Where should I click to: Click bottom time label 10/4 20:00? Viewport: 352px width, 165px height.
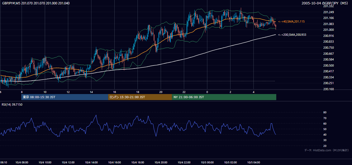pyautogui.click(x=161, y=163)
